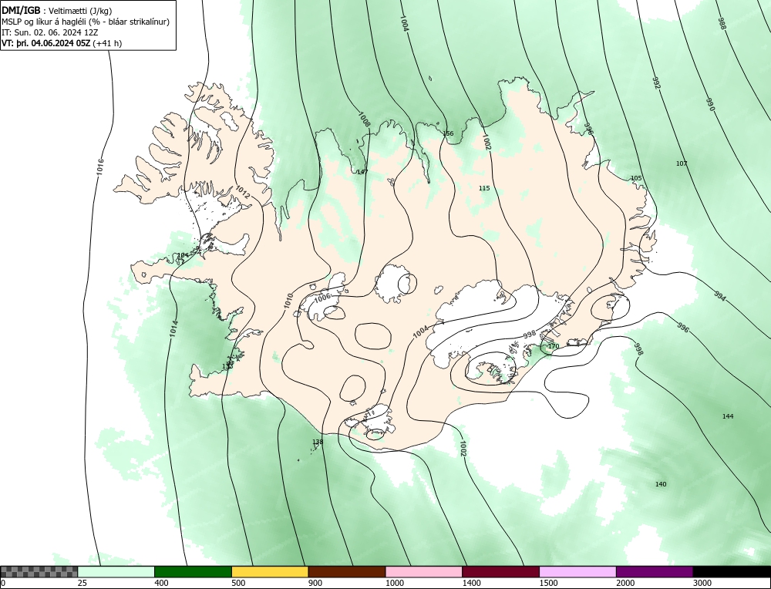The image size is (771, 589).
Task: Select the 'MSLP og líkur á hagléli' subtitle line
Action: (86, 22)
